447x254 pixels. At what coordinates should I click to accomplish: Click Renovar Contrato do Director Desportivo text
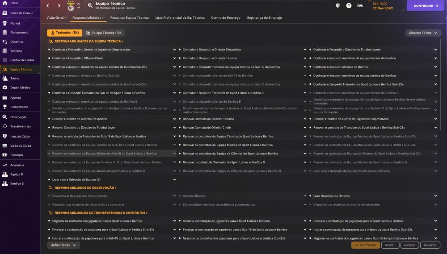click(x=80, y=119)
